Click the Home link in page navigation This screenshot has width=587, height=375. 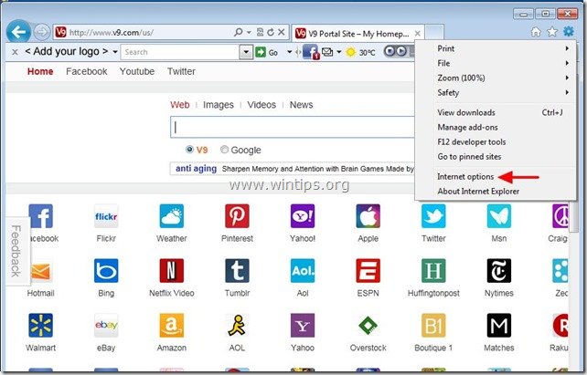click(x=40, y=71)
